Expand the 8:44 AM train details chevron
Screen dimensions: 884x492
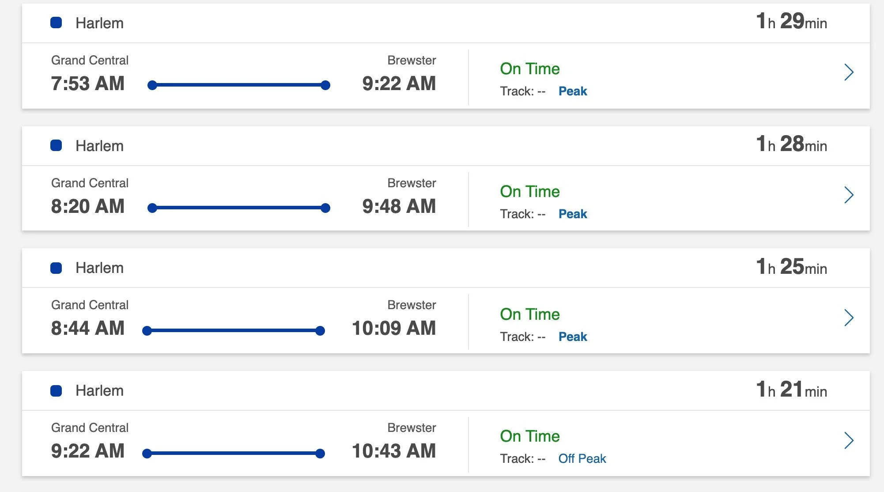[x=849, y=318]
